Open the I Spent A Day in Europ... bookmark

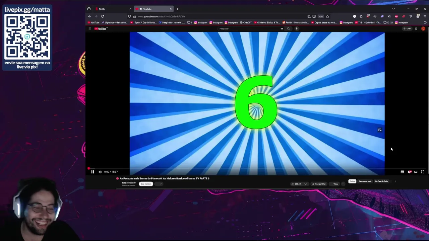[143, 22]
